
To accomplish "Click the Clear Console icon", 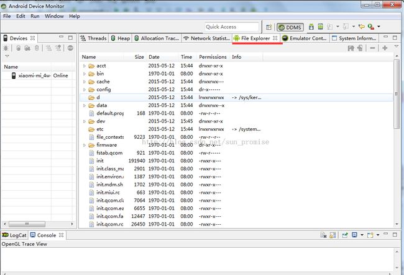I will [x=323, y=235].
